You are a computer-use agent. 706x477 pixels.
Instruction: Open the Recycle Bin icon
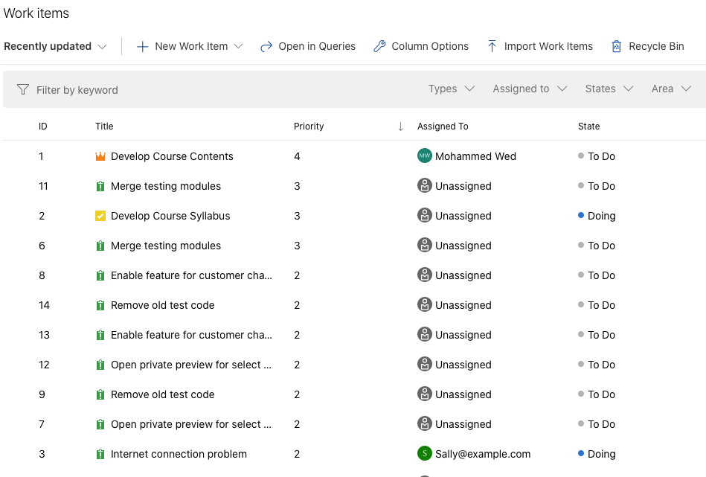[616, 46]
